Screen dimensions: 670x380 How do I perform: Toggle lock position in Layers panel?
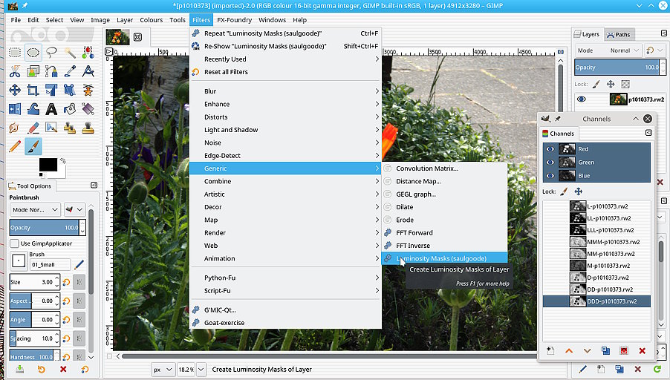[611, 84]
